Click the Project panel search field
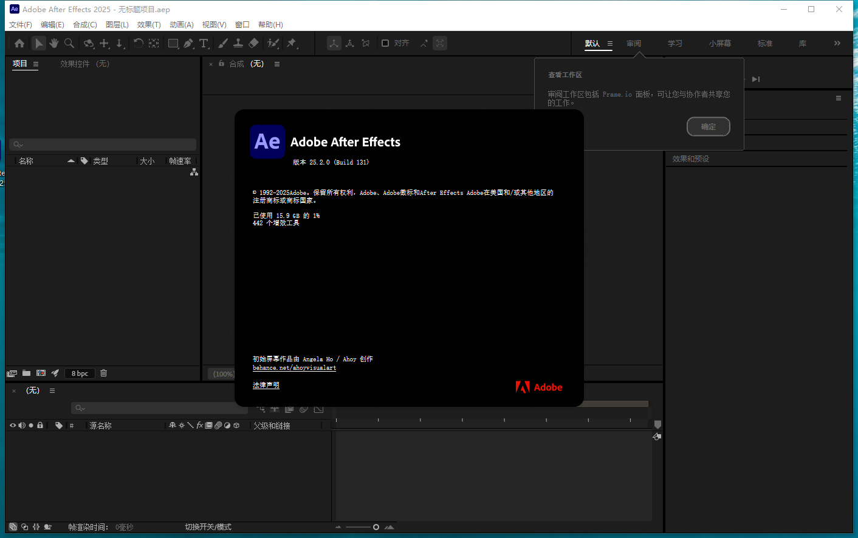 (103, 145)
